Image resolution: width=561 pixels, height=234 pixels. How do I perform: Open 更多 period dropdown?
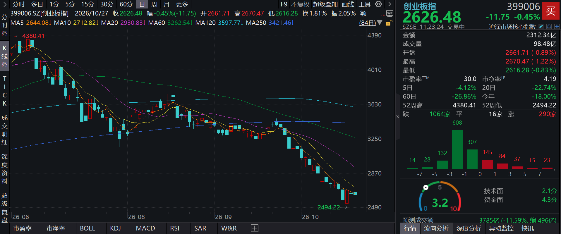click(182, 4)
